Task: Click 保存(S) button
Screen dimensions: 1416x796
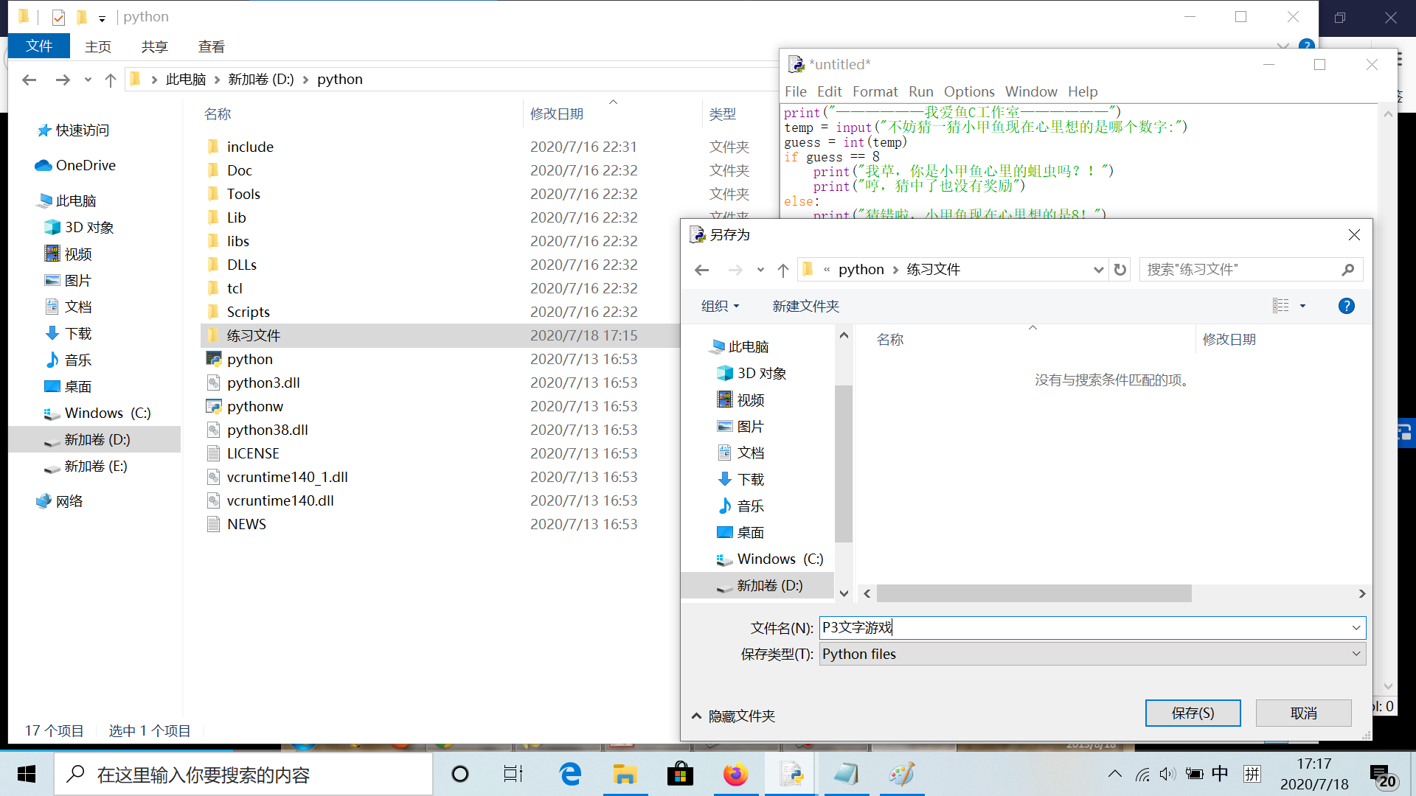Action: pyautogui.click(x=1193, y=713)
